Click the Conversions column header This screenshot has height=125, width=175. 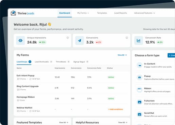(76, 68)
